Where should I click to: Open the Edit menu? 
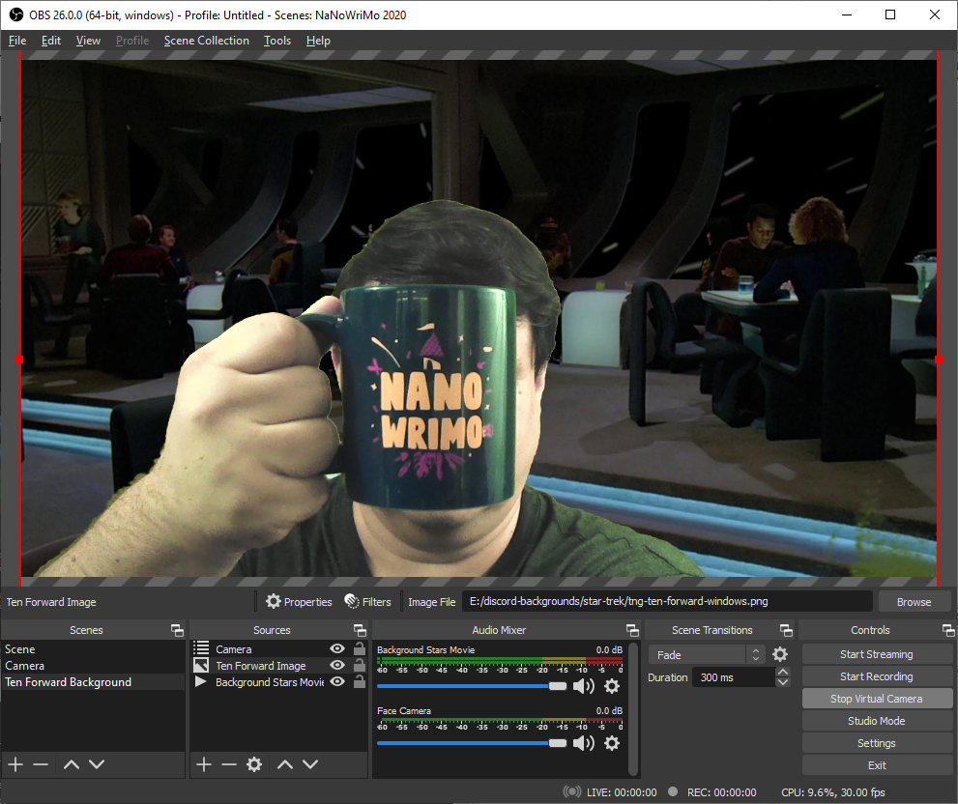[50, 41]
